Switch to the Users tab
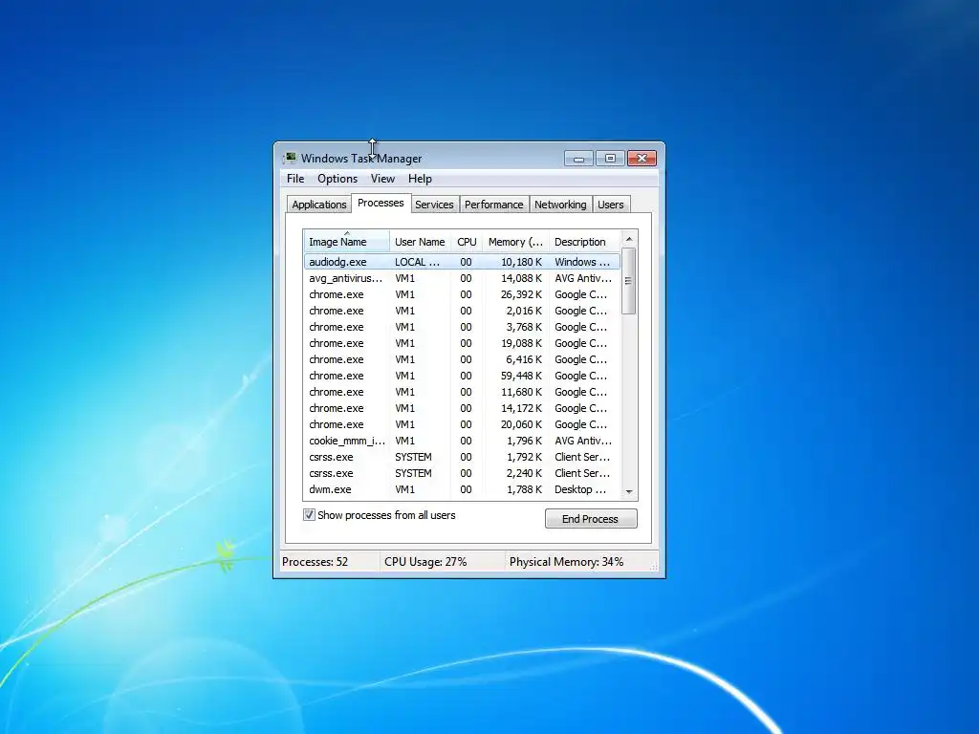The width and height of the screenshot is (979, 734). [x=611, y=205]
